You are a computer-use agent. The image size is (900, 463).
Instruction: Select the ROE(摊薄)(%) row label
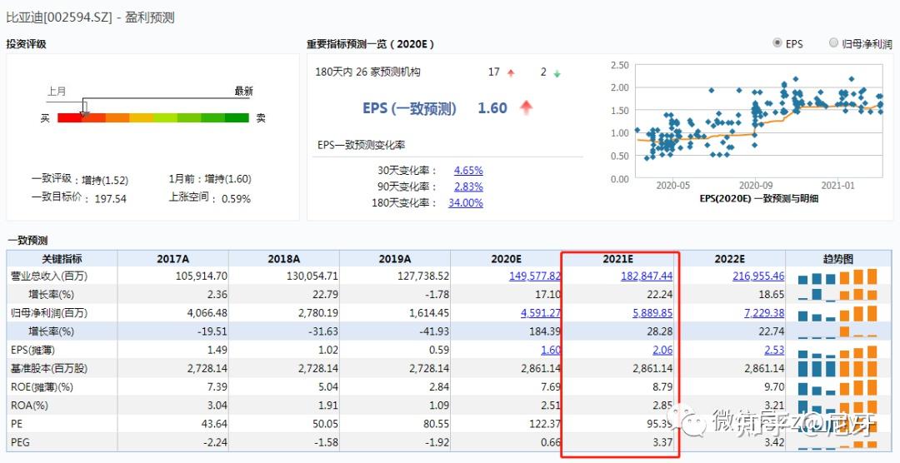(x=42, y=387)
